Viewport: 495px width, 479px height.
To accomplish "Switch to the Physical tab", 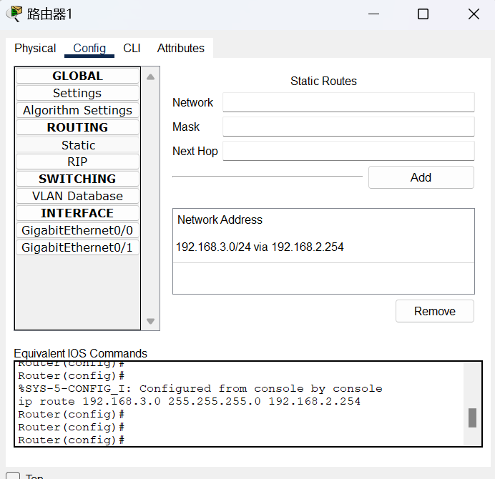I will (x=35, y=48).
